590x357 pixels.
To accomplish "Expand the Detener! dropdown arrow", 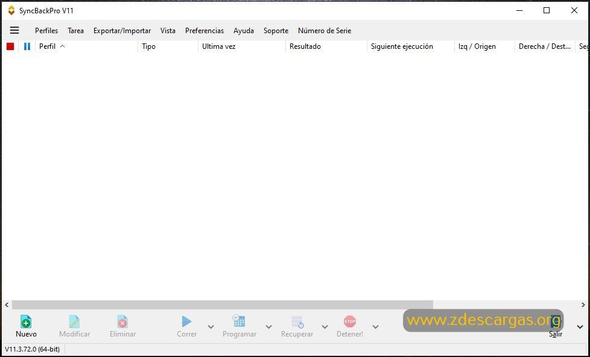I will (375, 326).
